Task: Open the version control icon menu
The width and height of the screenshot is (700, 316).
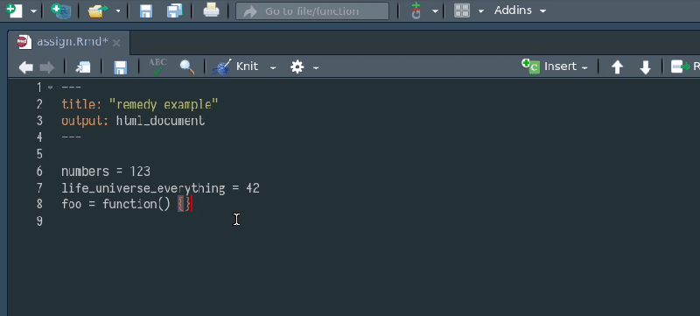Action: [x=416, y=11]
